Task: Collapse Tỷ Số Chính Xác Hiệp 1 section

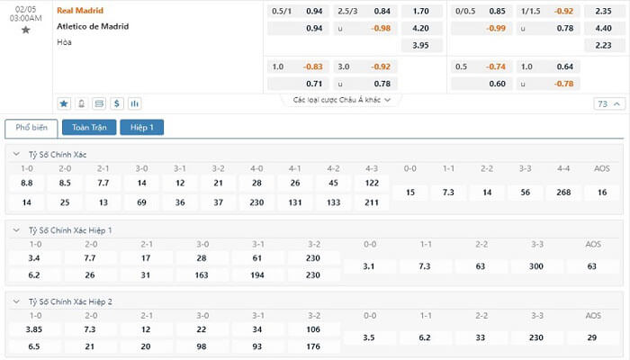Action: pyautogui.click(x=16, y=230)
